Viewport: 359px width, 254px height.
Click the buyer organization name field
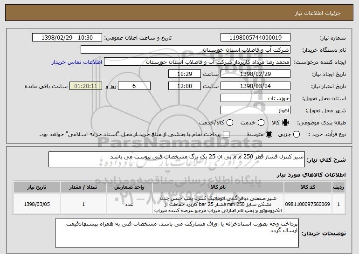click(186, 50)
